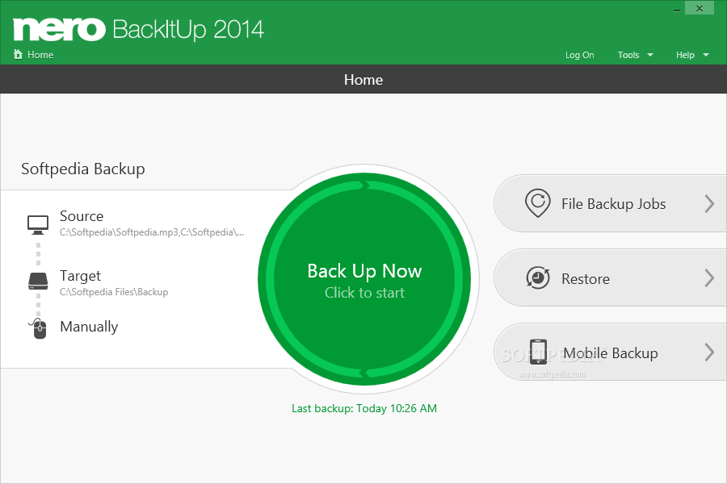Click the Back Up Now button
727x484 pixels.
click(364, 279)
